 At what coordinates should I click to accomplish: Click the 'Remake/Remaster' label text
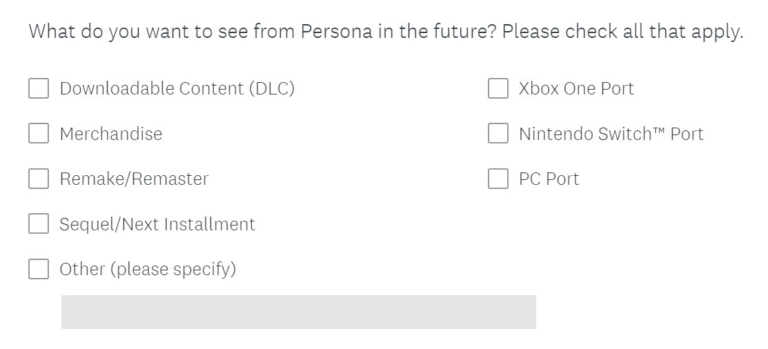tap(134, 179)
